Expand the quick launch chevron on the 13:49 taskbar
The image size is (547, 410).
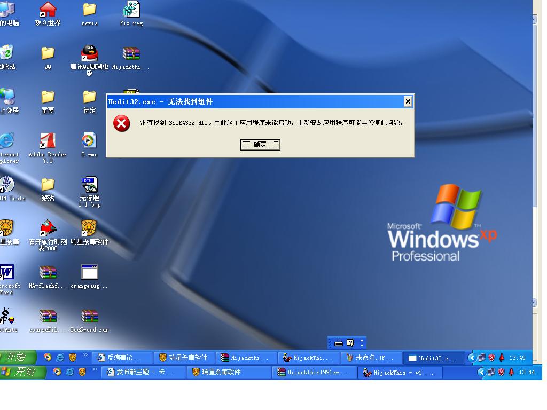pyautogui.click(x=85, y=355)
